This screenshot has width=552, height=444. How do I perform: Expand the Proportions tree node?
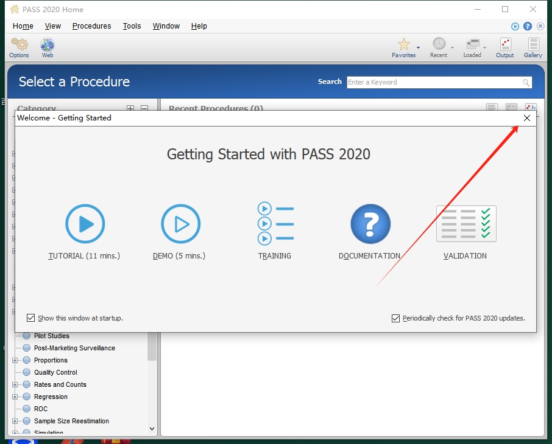15,360
